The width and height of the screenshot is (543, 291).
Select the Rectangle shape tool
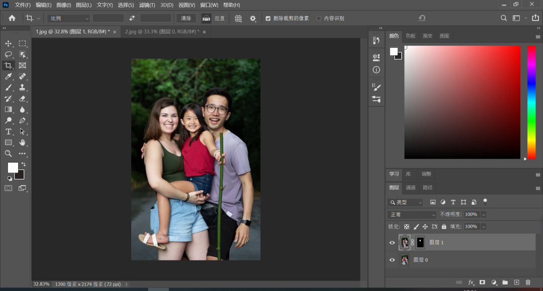coord(9,142)
